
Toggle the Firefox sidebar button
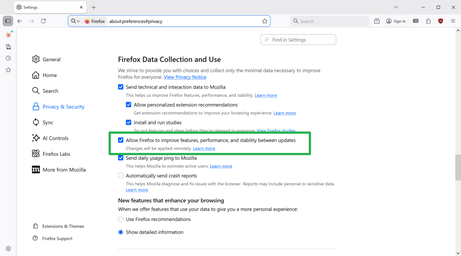click(8, 21)
